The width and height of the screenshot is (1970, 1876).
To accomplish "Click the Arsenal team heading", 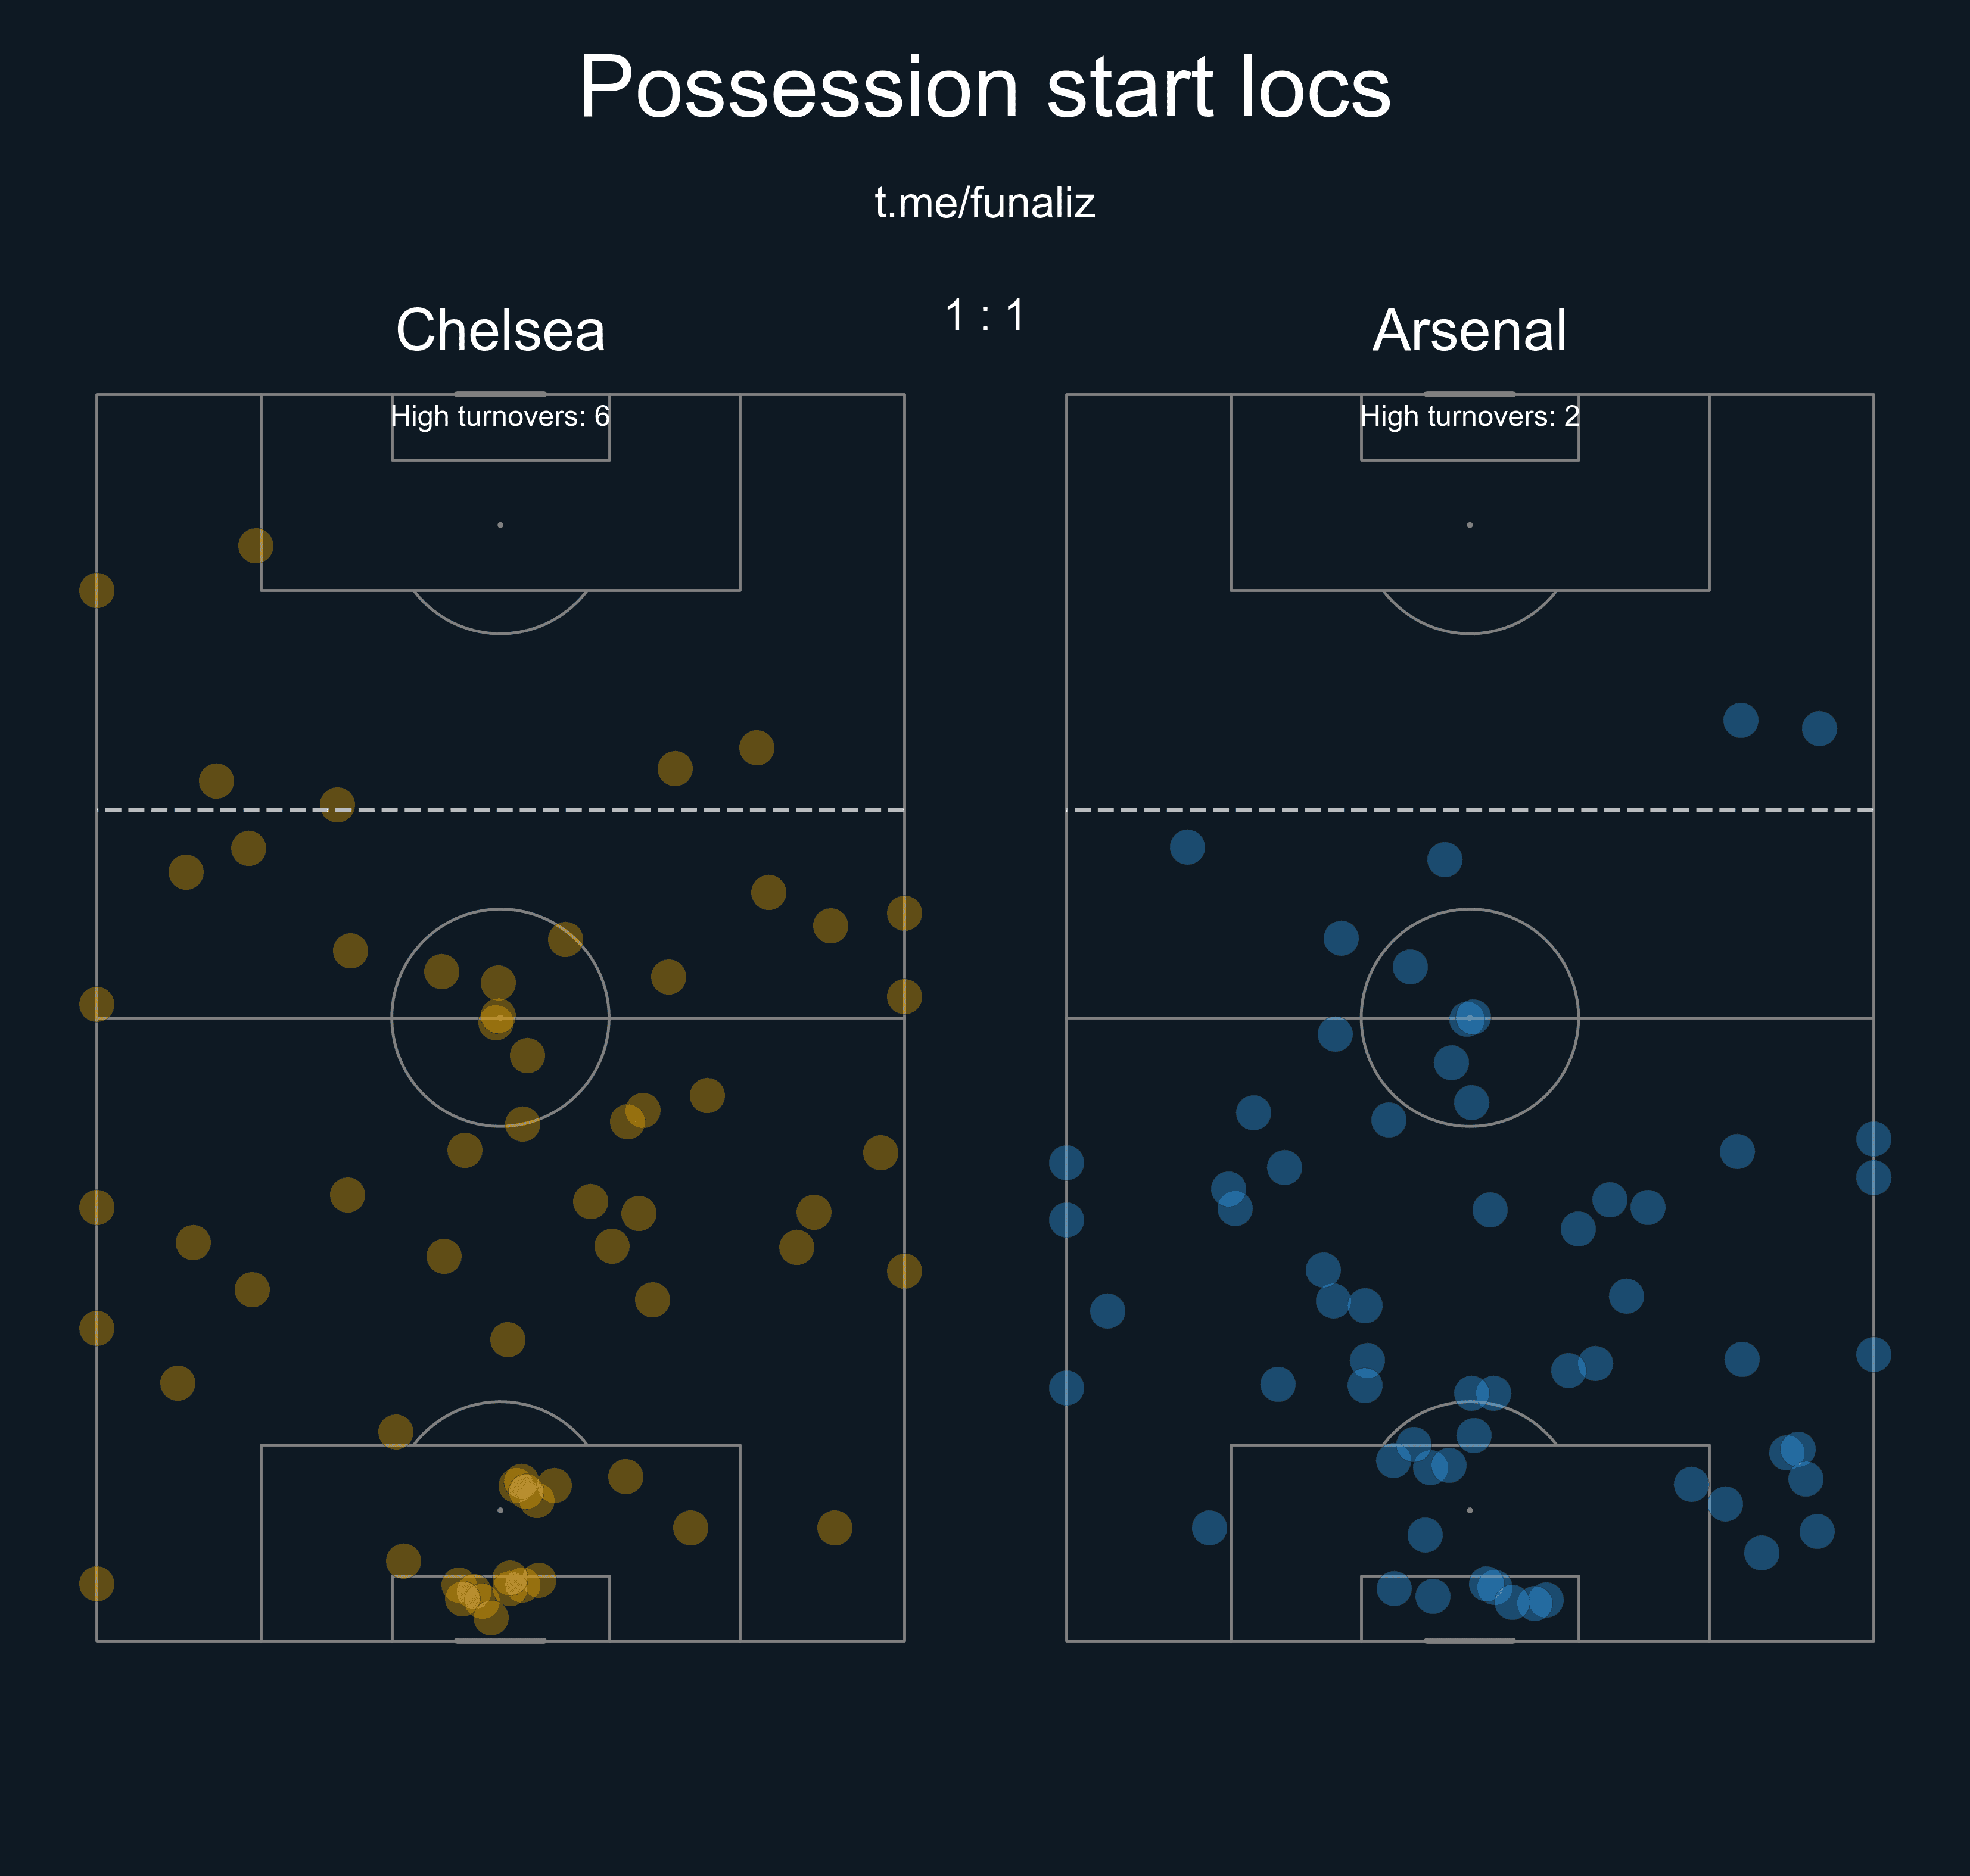I will pos(1469,330).
